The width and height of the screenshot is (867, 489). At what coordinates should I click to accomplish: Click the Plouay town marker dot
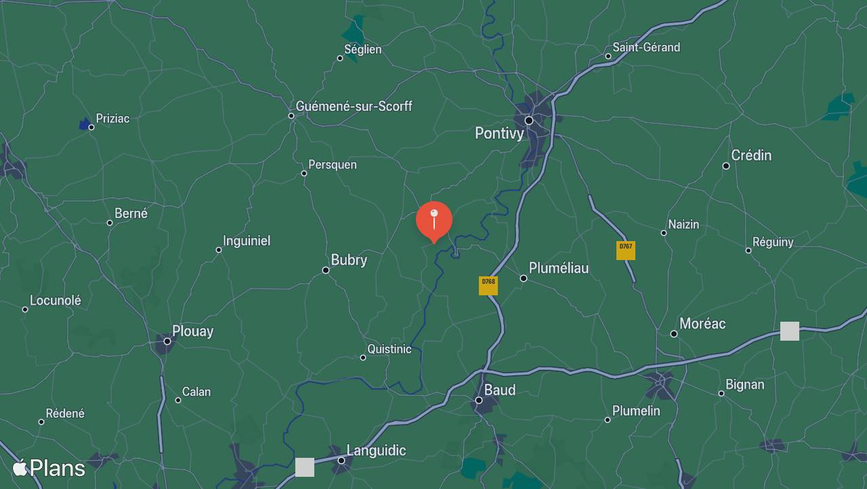[167, 341]
